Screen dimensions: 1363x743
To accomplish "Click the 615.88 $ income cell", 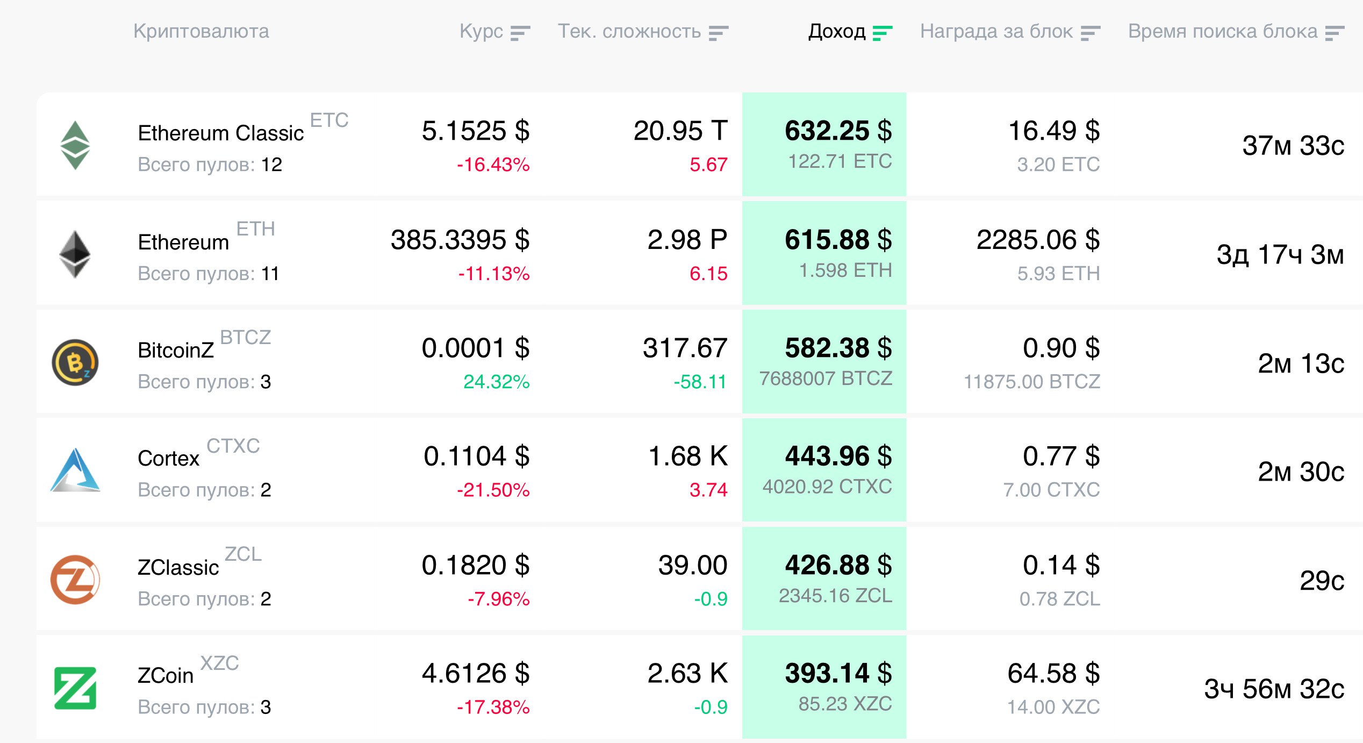I will pyautogui.click(x=824, y=253).
